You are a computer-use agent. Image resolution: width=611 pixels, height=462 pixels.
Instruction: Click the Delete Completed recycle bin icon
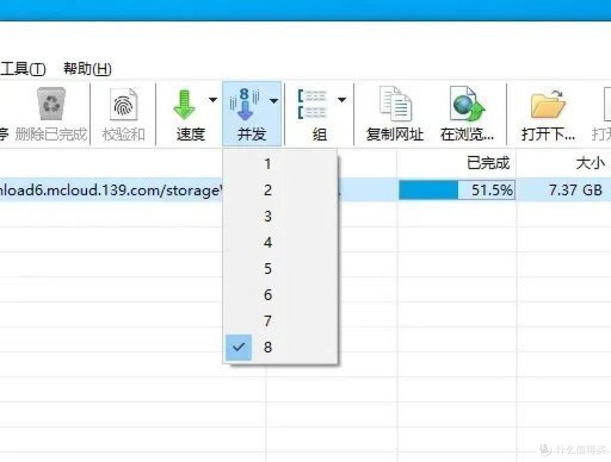tap(51, 103)
